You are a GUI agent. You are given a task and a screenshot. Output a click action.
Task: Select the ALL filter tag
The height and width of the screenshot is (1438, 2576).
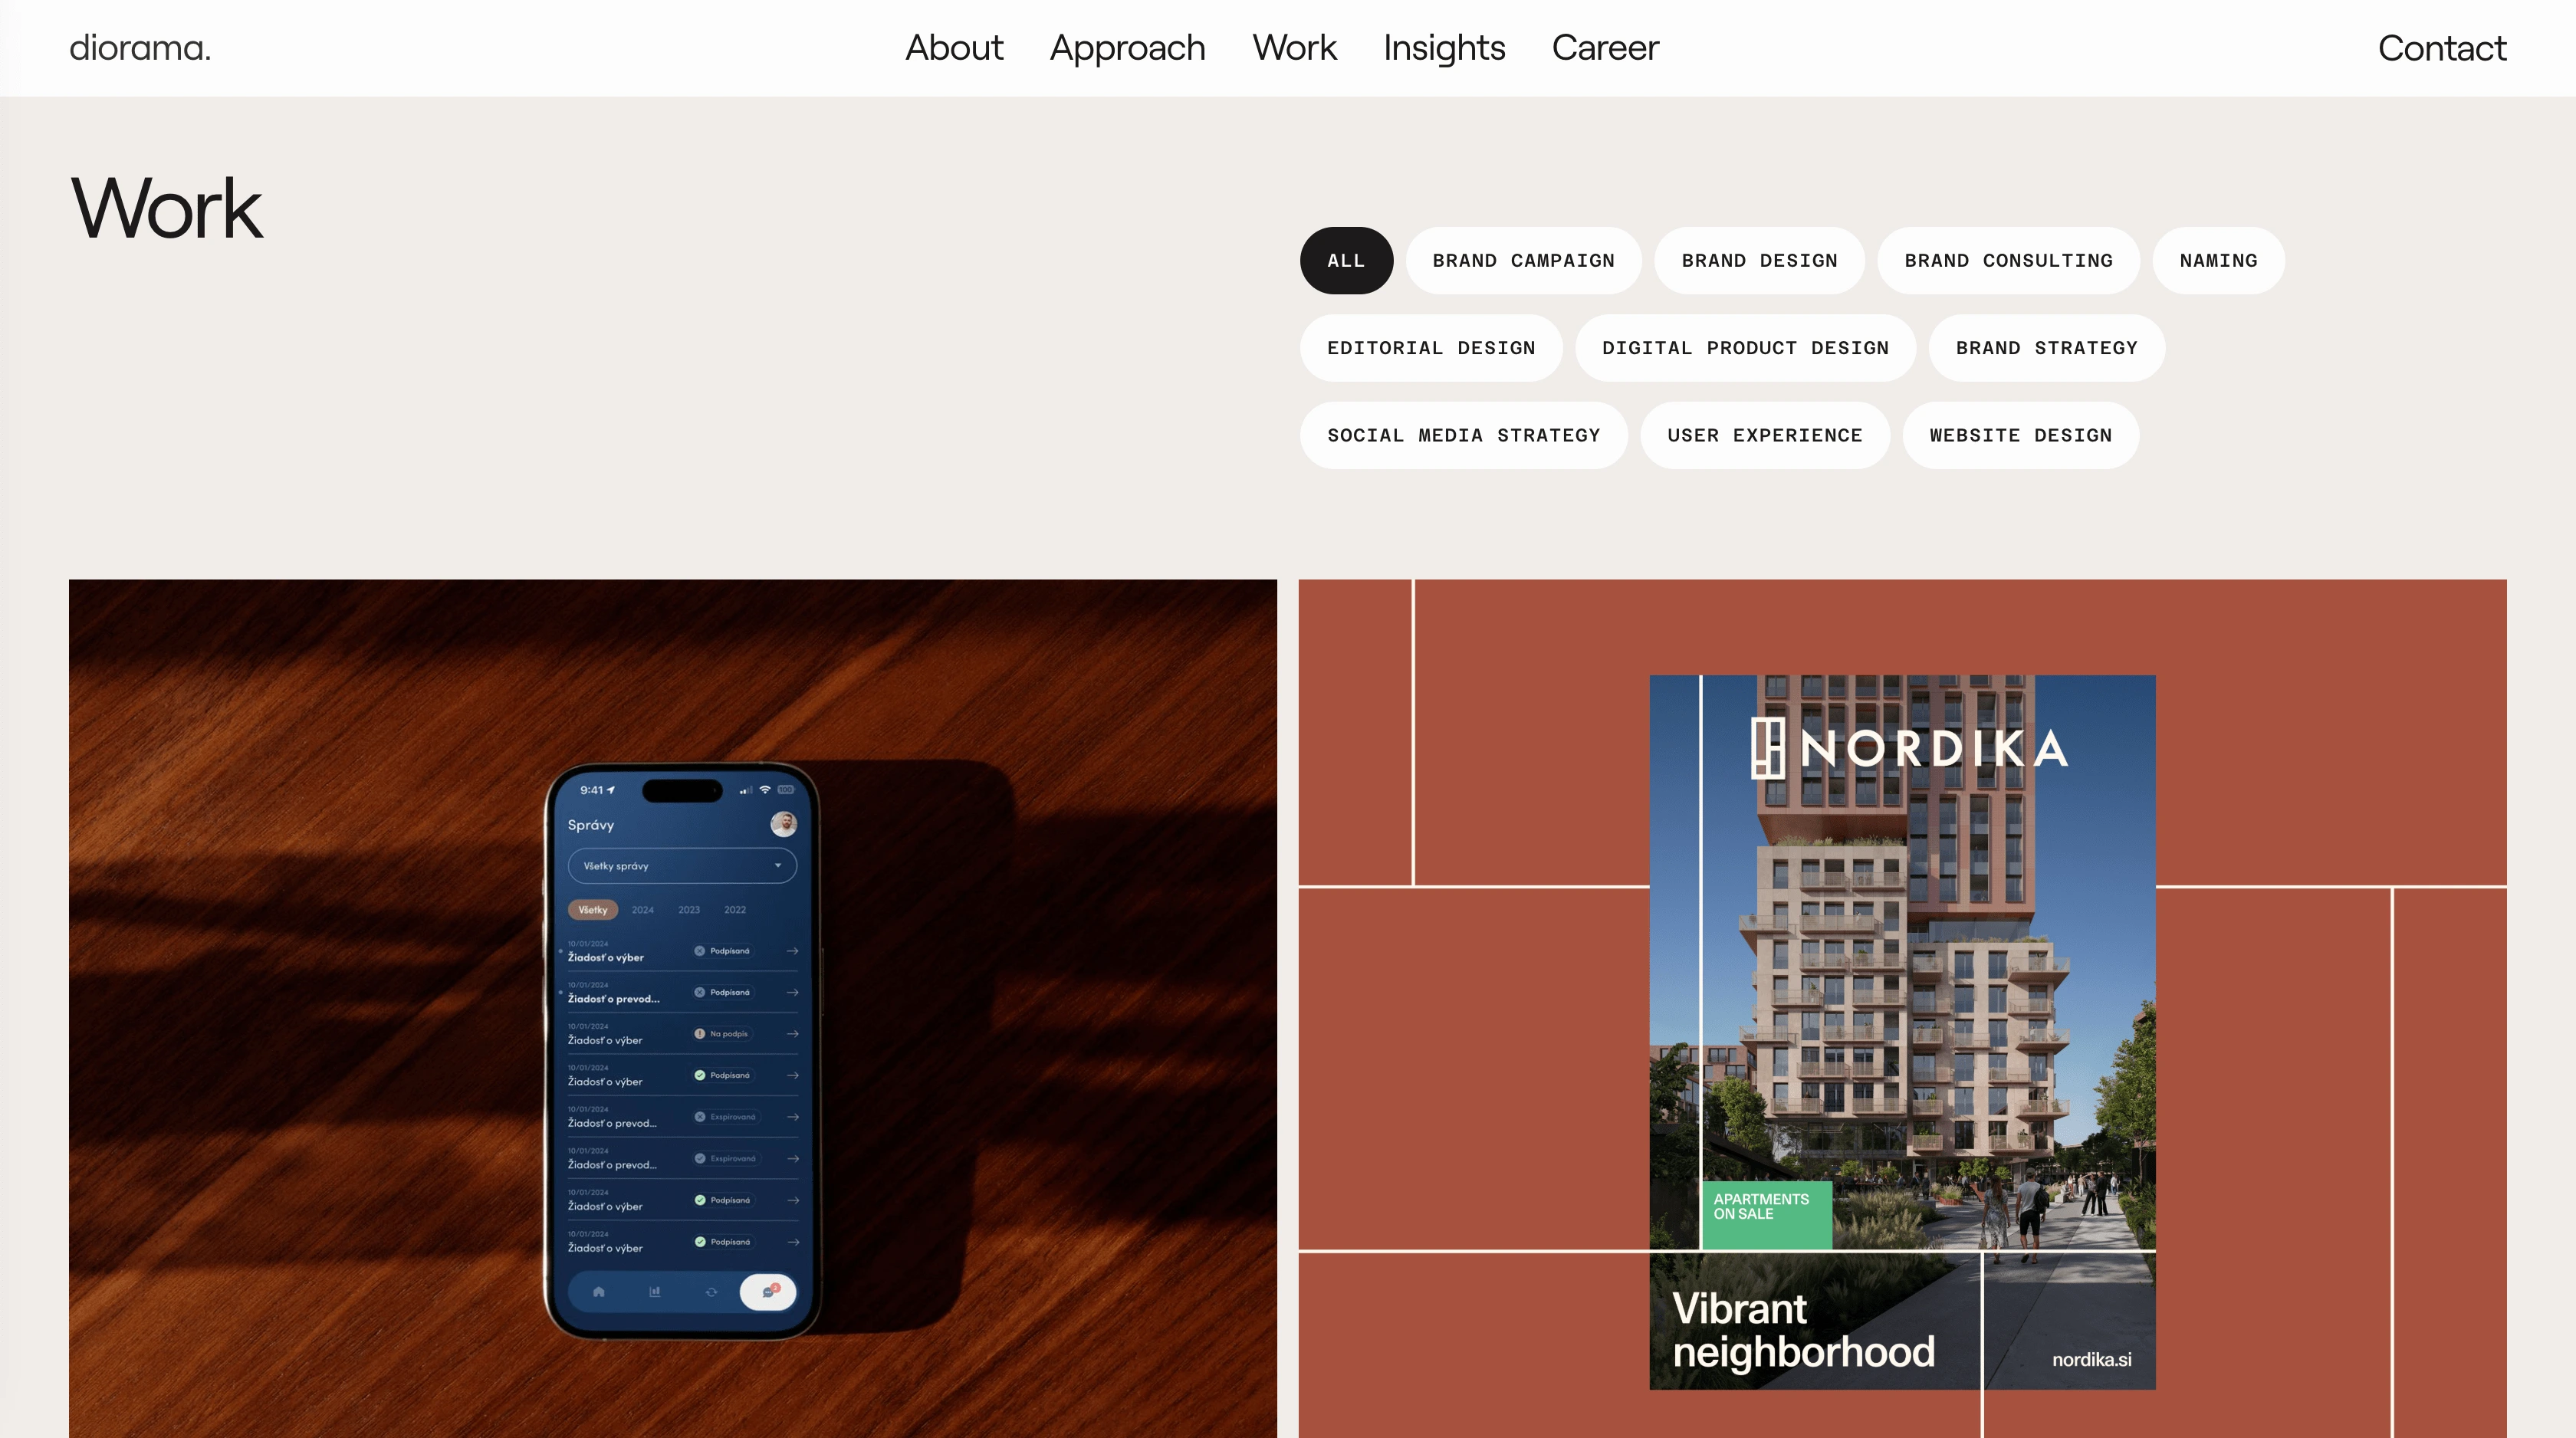tap(1345, 260)
